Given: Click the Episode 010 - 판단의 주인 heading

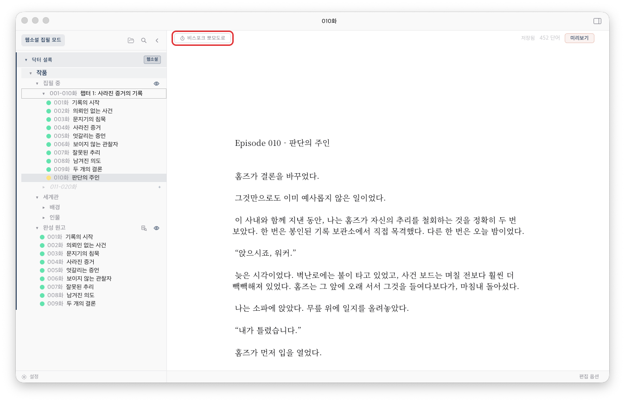Looking at the screenshot, I should tap(282, 143).
